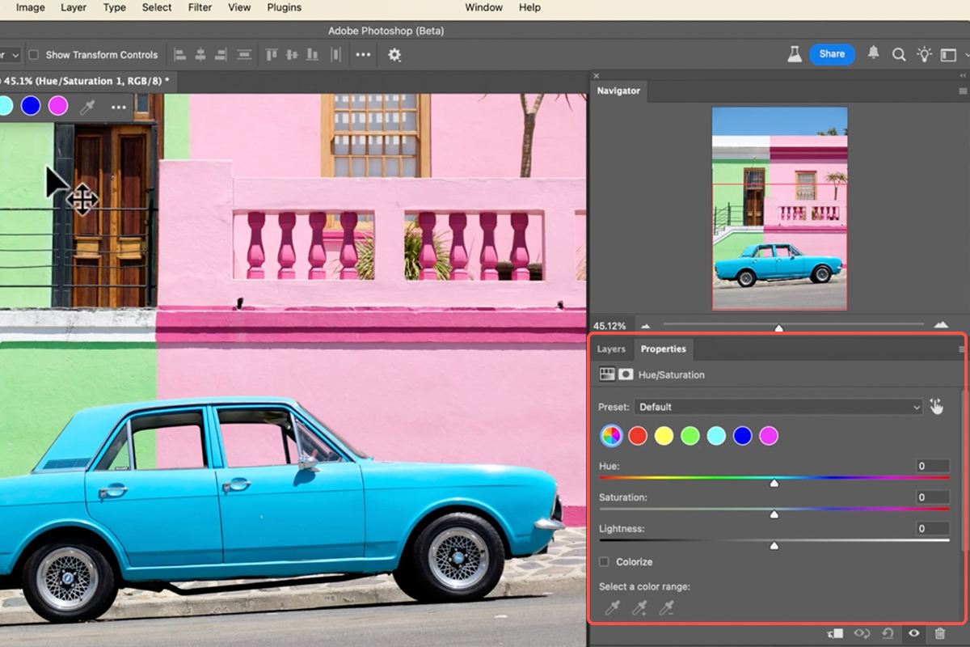
Task: Toggle adjustment layer visibility with the eye icon
Action: (914, 633)
